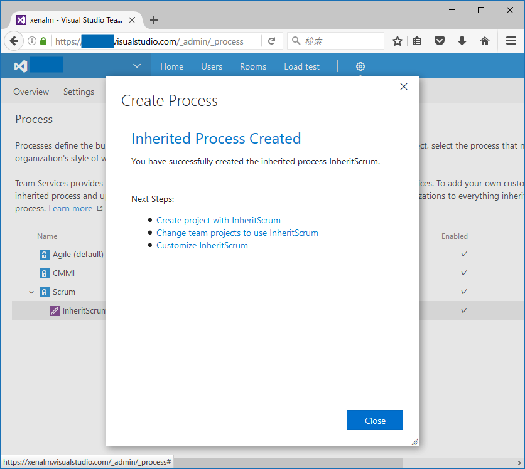Open site information icon in address bar

tap(32, 41)
